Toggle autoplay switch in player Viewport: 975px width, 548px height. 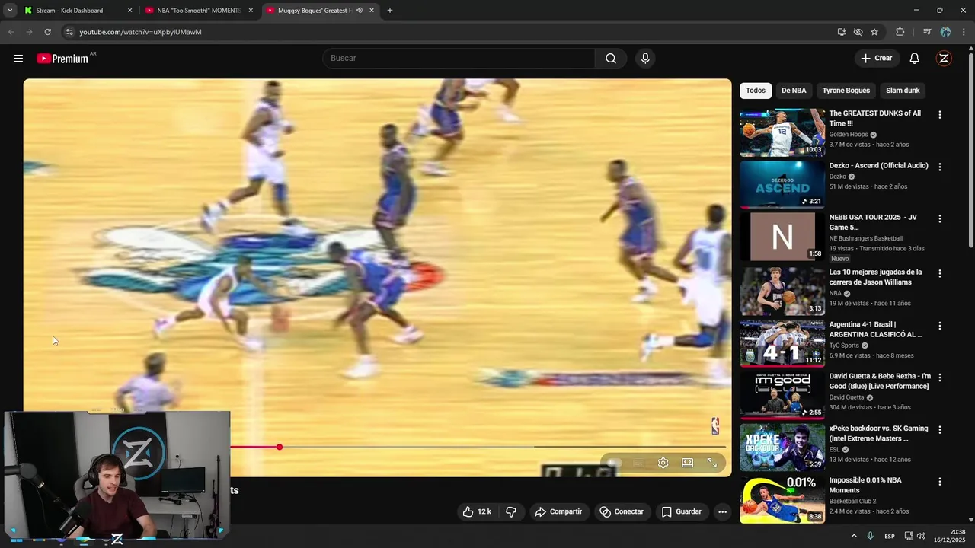click(x=614, y=463)
